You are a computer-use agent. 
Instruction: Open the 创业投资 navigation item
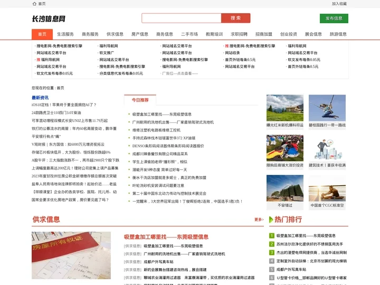(x=289, y=34)
